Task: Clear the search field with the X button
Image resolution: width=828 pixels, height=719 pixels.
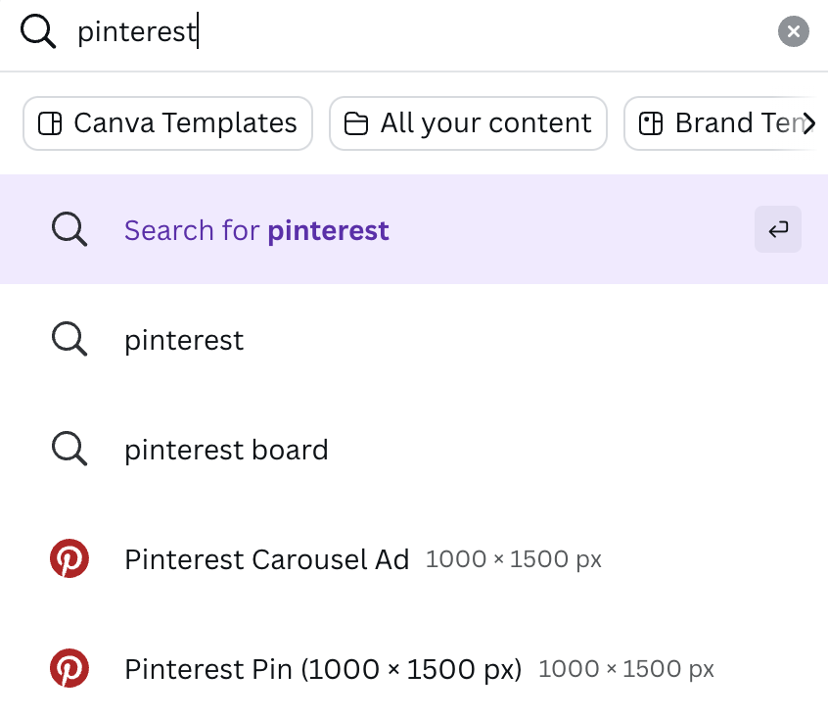Action: coord(793,31)
